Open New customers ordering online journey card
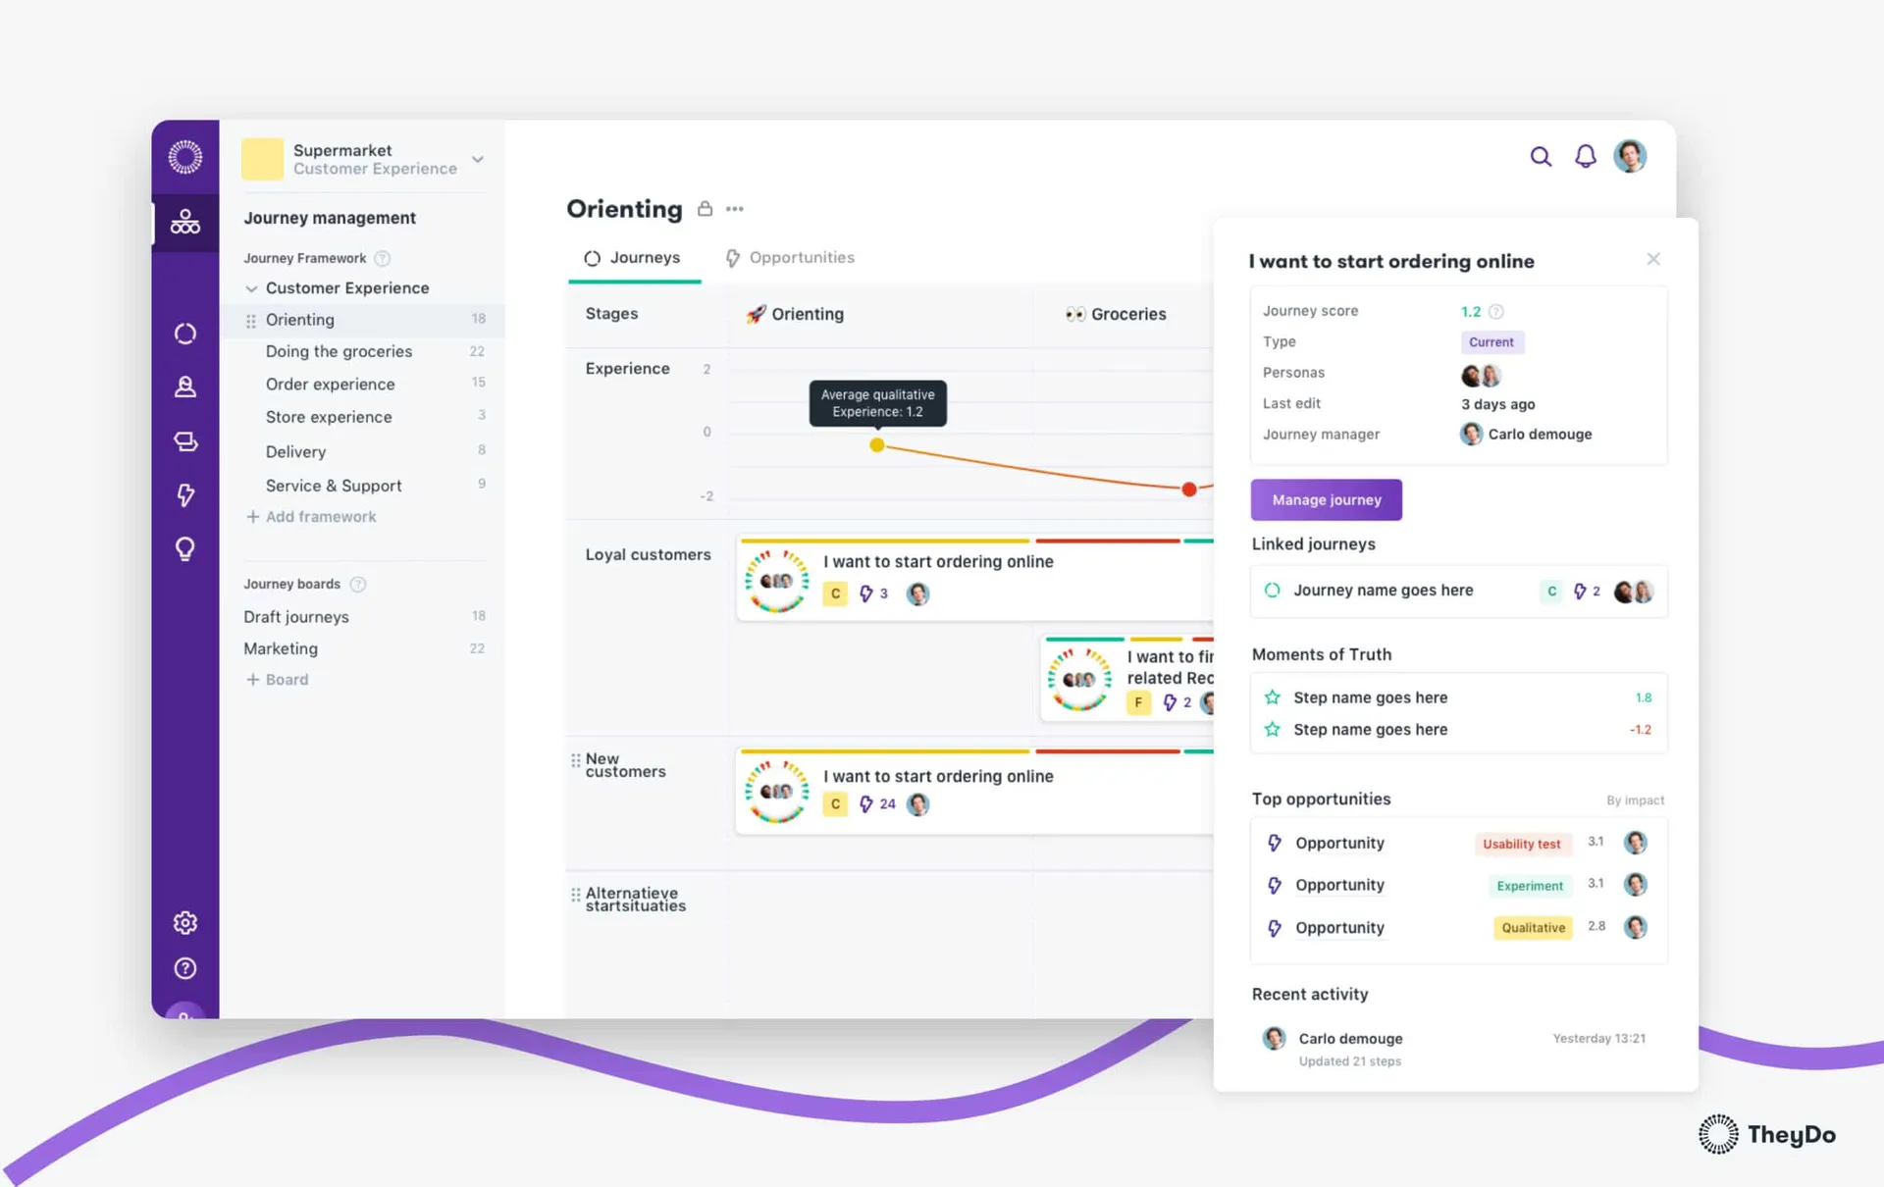1884x1187 pixels. click(975, 792)
